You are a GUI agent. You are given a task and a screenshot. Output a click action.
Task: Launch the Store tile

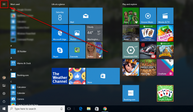pos(103,76)
